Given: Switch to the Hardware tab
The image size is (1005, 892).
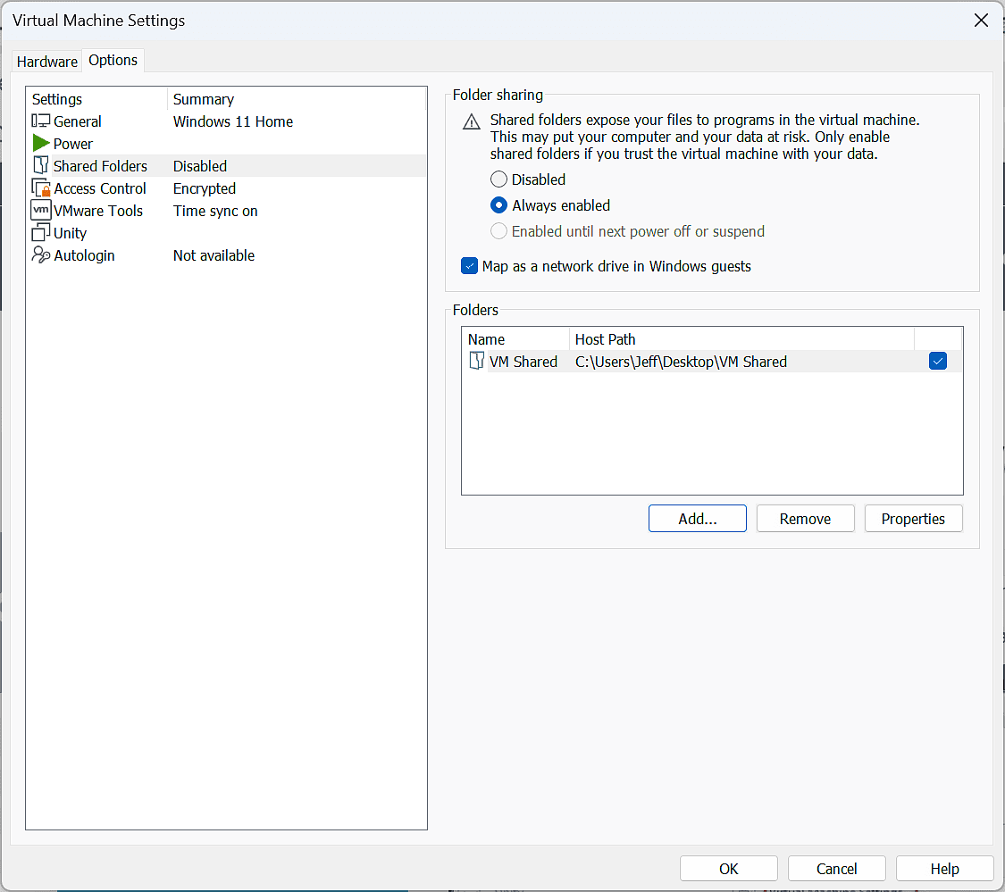Looking at the screenshot, I should click(47, 62).
